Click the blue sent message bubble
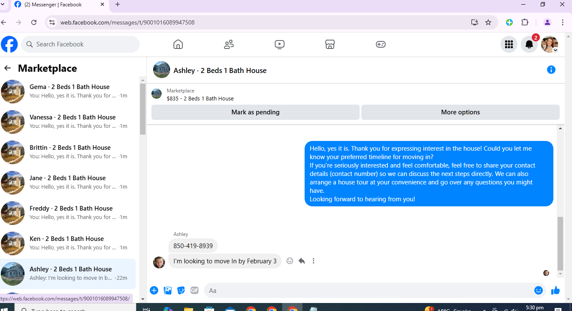Image resolution: width=572 pixels, height=311 pixels. pos(429,173)
